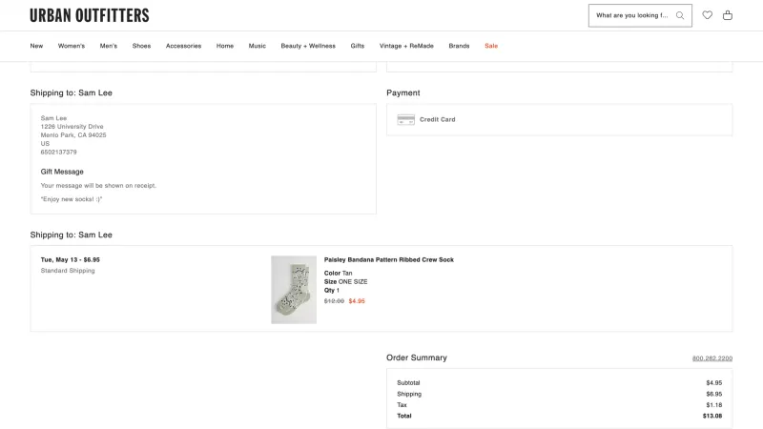Click the "Enjoy new socks! :)" gift message

(x=72, y=199)
